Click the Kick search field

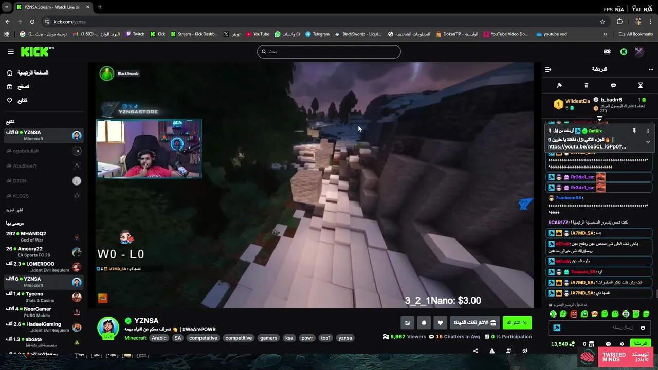[x=329, y=51]
